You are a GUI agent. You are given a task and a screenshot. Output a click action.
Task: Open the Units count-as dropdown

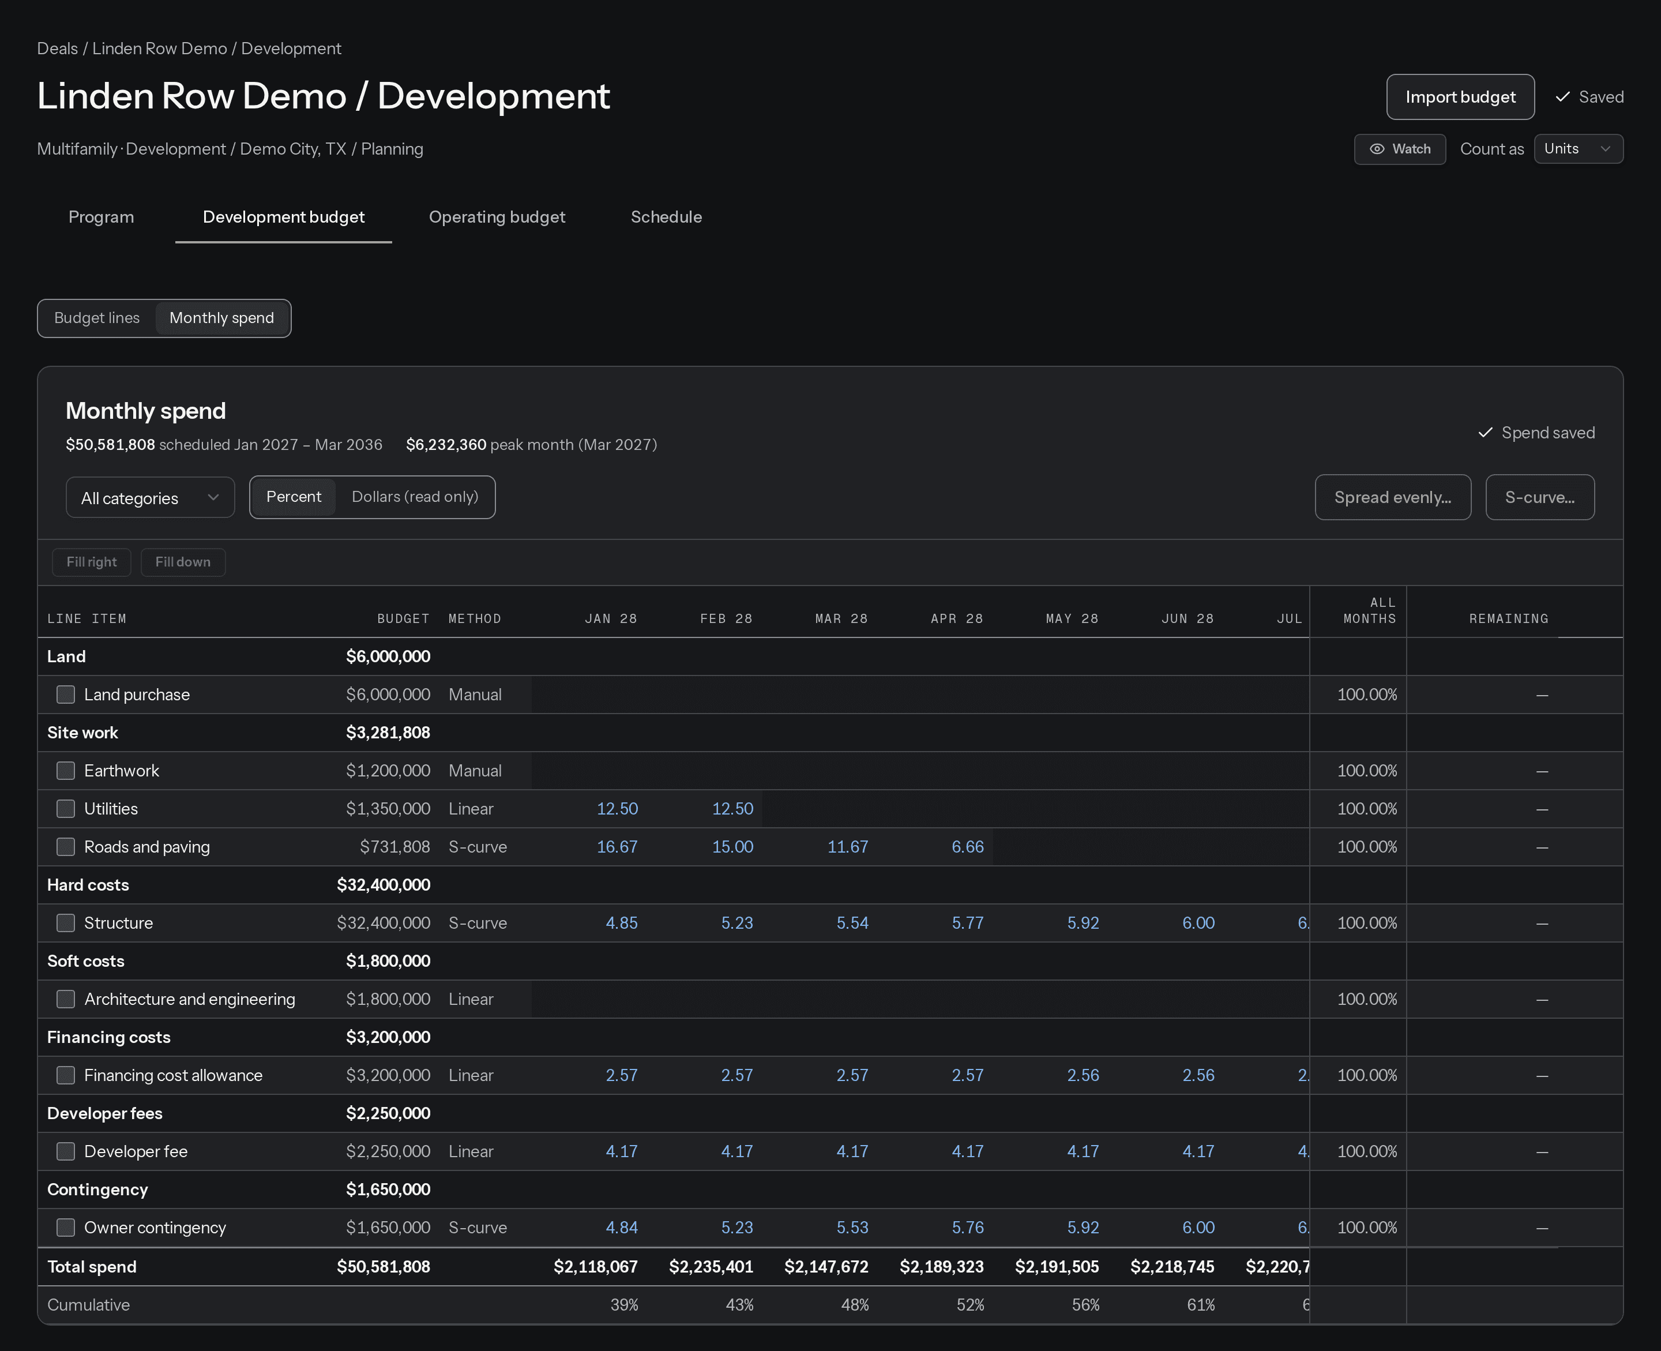pos(1578,149)
